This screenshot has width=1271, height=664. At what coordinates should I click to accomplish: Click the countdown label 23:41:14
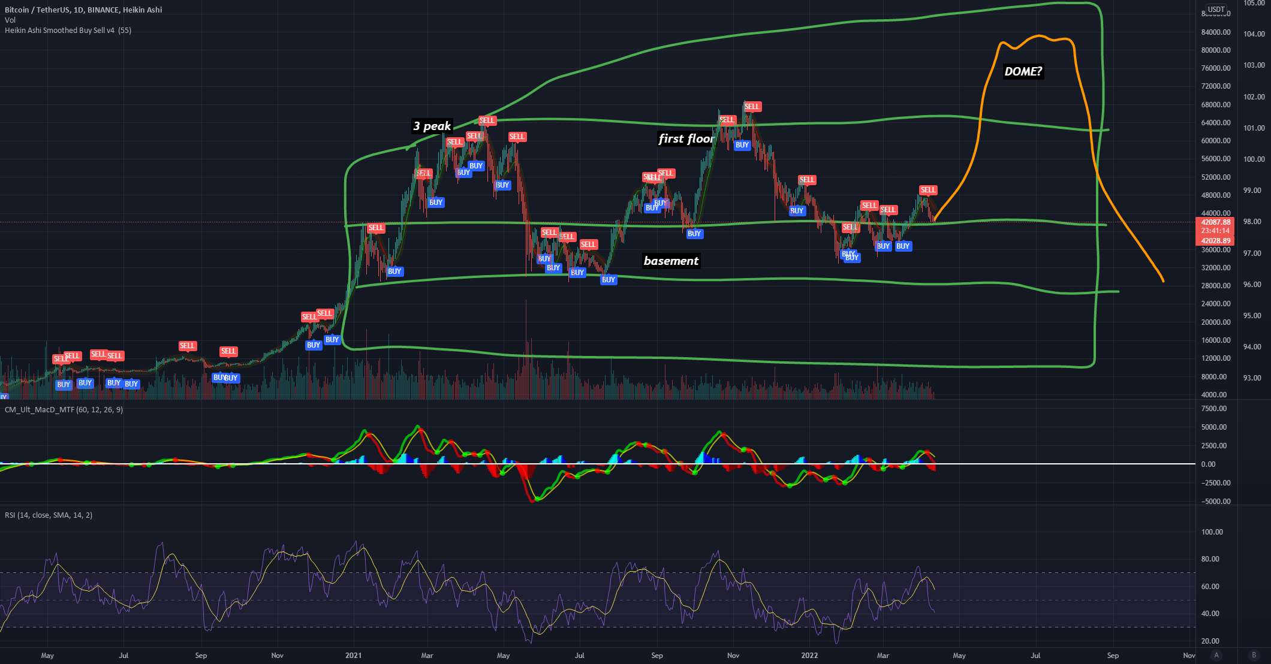1215,231
